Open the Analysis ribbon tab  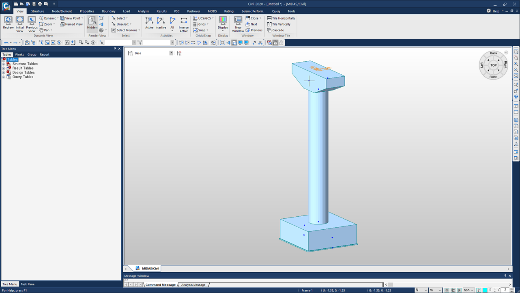pyautogui.click(x=143, y=11)
